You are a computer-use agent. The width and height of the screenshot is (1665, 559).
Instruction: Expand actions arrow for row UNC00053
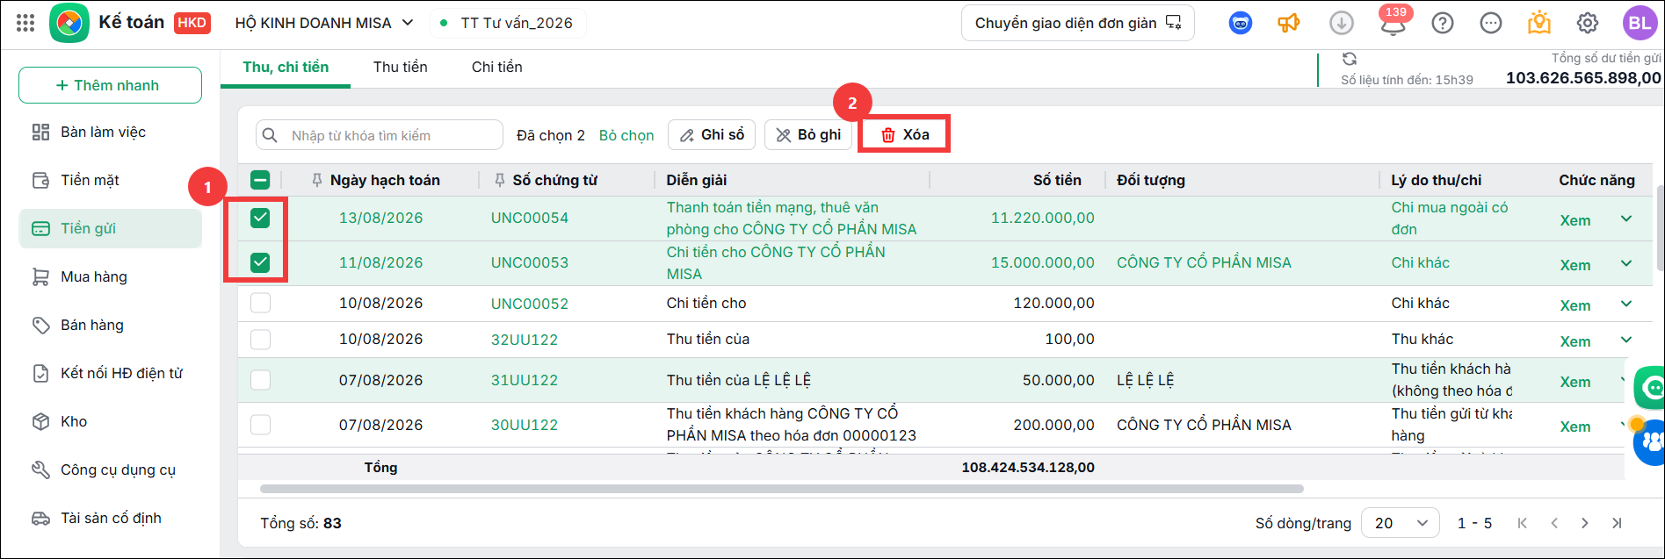tap(1626, 263)
